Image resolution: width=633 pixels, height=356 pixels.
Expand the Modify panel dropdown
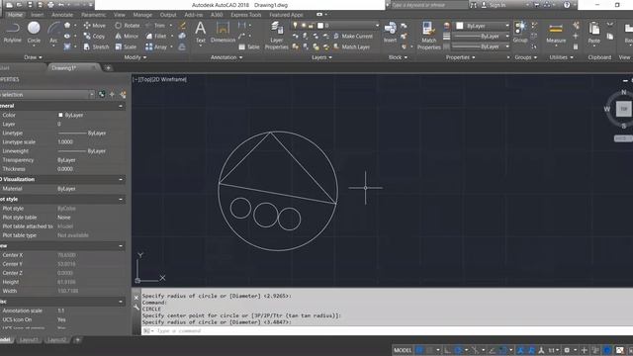(136, 57)
